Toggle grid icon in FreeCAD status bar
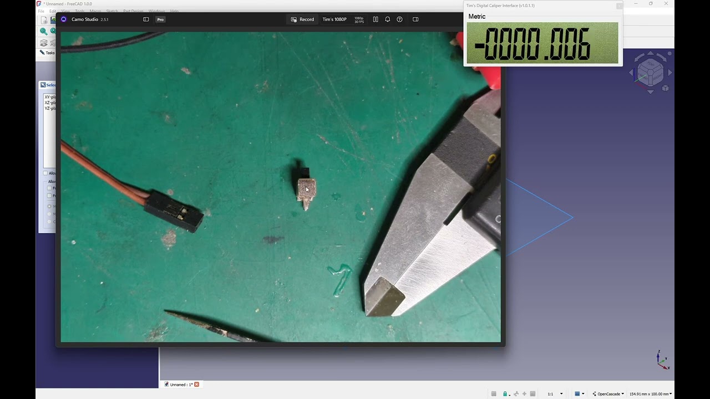Viewport: 710px width, 399px height. [494, 394]
